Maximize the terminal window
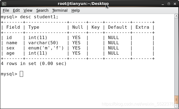 click(x=169, y=4)
